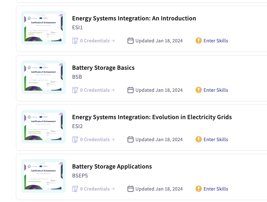Viewport: 267px width, 202px height.
Task: Open 0 Credentials link for ESI2
Action: point(97,140)
